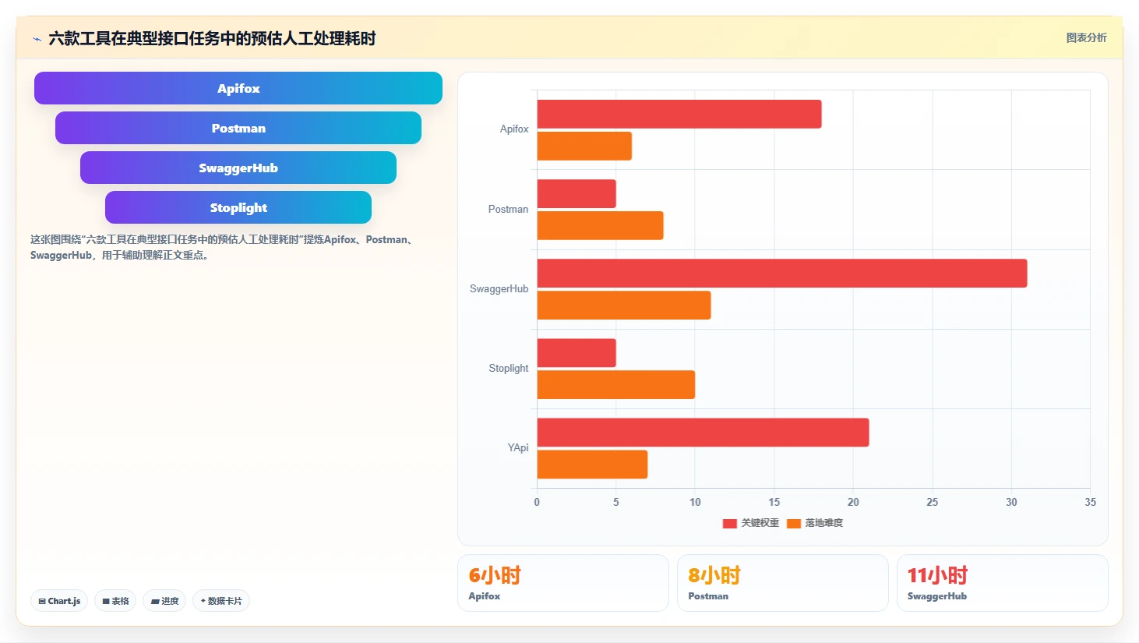Toggle the red 关键权重 legend swatch
The height and width of the screenshot is (643, 1139).
tap(729, 523)
